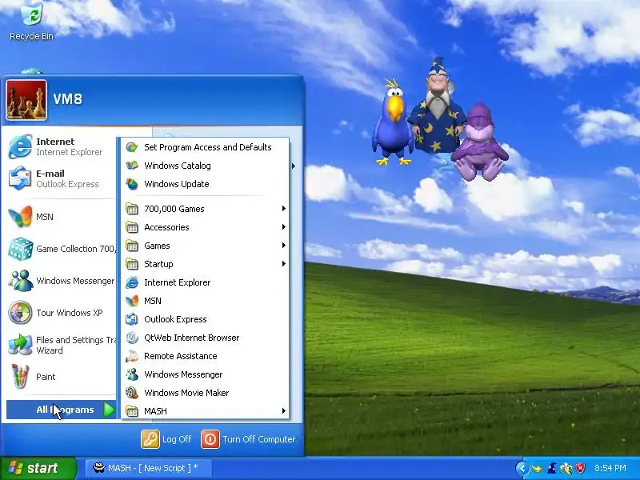Expand the MASH submenu arrow
Screen dimensions: 640x480
click(x=284, y=411)
